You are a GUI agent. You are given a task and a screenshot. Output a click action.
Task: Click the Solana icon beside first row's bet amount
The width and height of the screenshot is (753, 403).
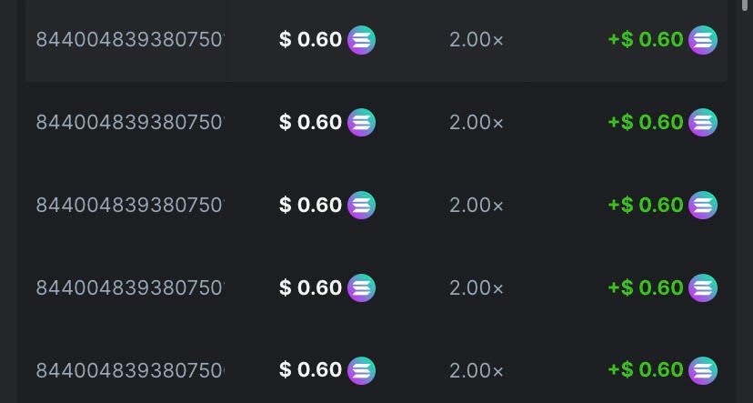(x=362, y=40)
